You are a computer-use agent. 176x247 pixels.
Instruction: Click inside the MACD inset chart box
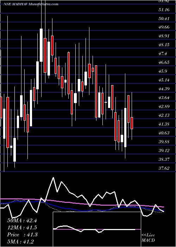[97, 229]
